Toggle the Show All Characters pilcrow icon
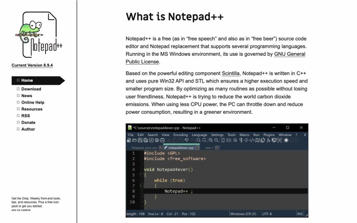357x223 pixels. pos(241,140)
